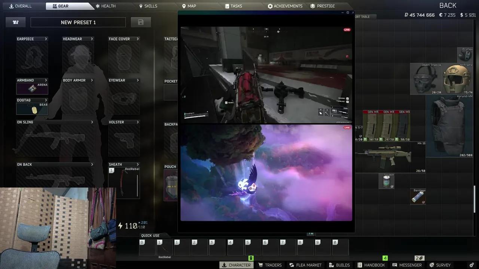
Task: Open the Messenger
Action: pos(407,265)
